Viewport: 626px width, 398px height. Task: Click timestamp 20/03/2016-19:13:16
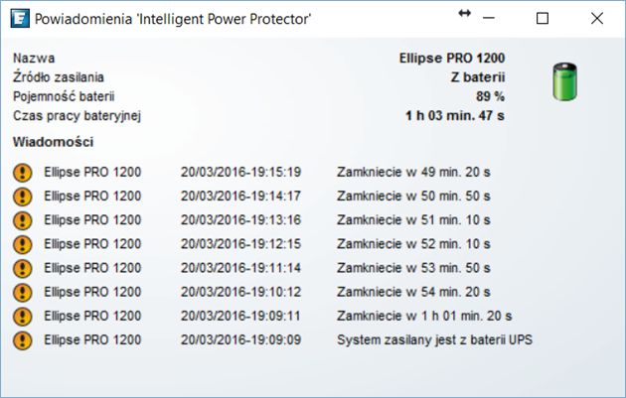pos(240,220)
